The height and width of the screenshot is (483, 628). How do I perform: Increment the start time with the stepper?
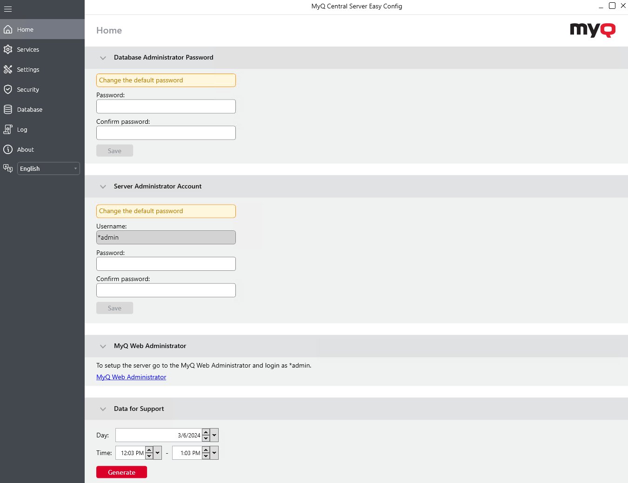tap(149, 450)
